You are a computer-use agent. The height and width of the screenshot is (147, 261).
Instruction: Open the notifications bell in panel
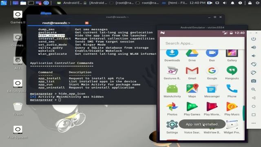(232, 3)
